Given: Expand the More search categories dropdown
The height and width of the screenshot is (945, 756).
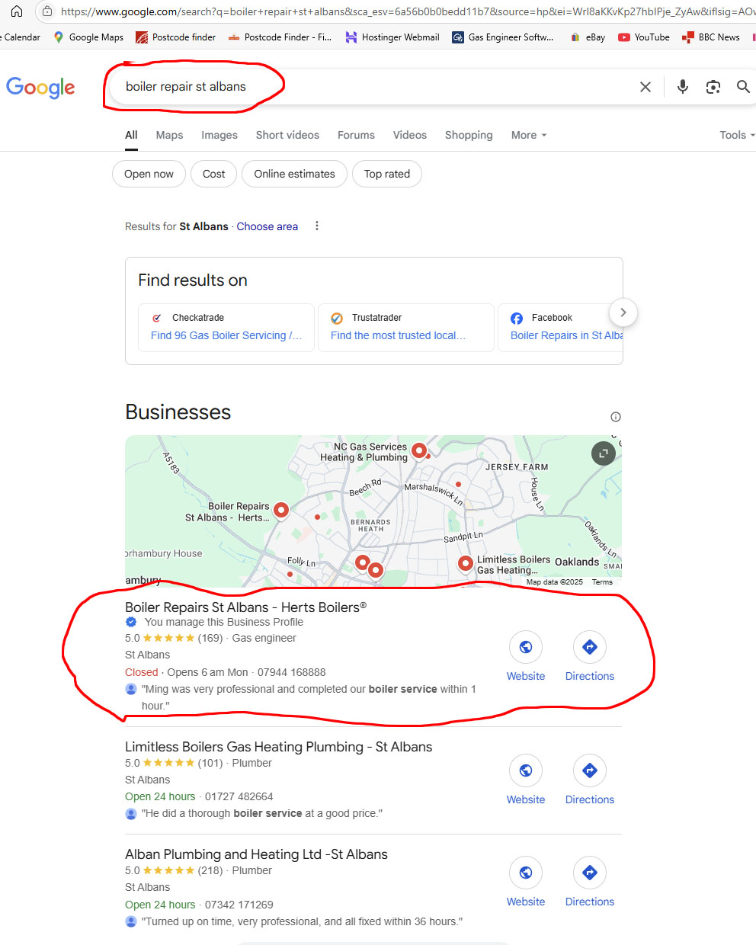Looking at the screenshot, I should pos(529,135).
